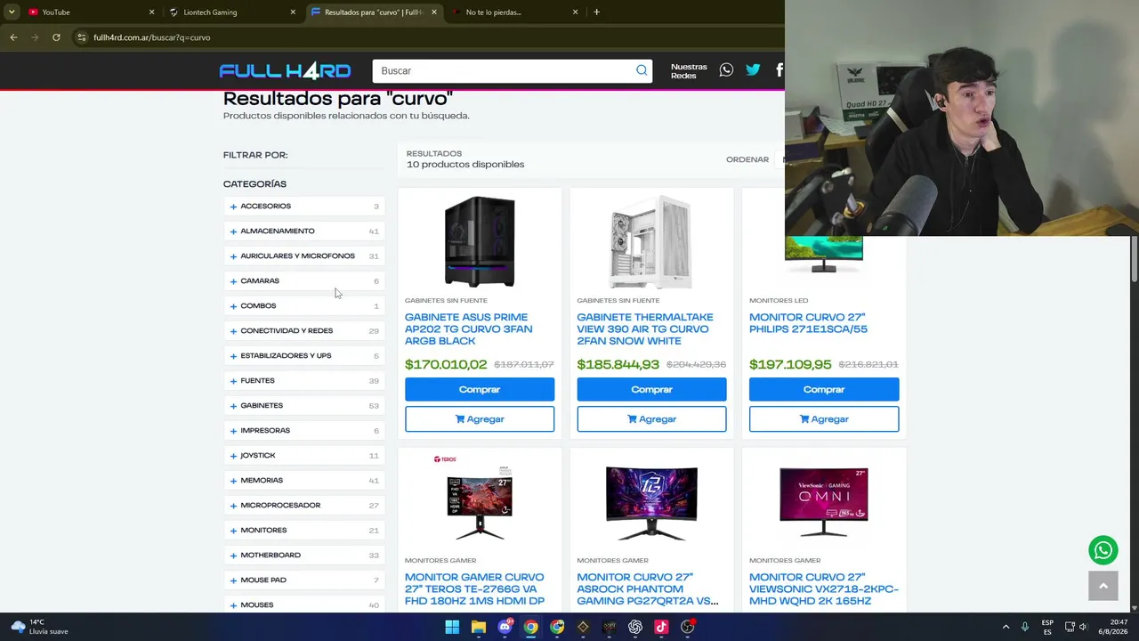The width and height of the screenshot is (1139, 641).
Task: Open the Gabinete Asus Prime AP202 product title
Action: tap(469, 329)
